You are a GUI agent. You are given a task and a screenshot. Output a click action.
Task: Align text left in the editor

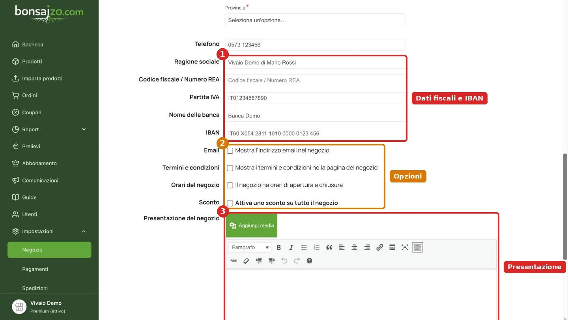[x=342, y=247]
